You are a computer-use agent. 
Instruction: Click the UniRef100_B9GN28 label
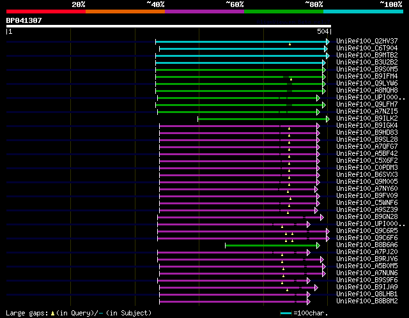[367, 217]
